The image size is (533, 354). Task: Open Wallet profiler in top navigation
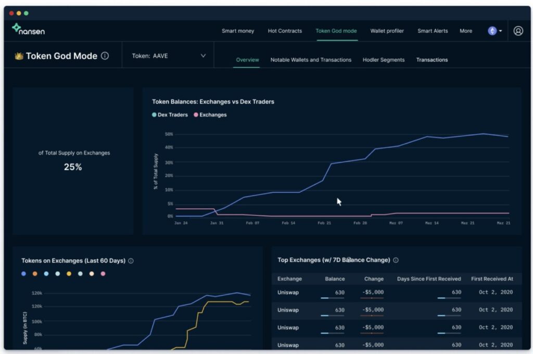[387, 31]
